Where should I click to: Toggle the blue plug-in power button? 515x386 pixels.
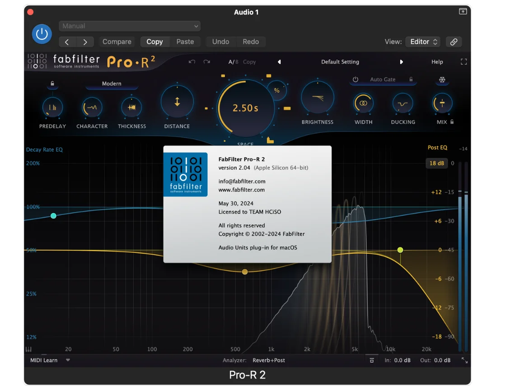coord(42,34)
